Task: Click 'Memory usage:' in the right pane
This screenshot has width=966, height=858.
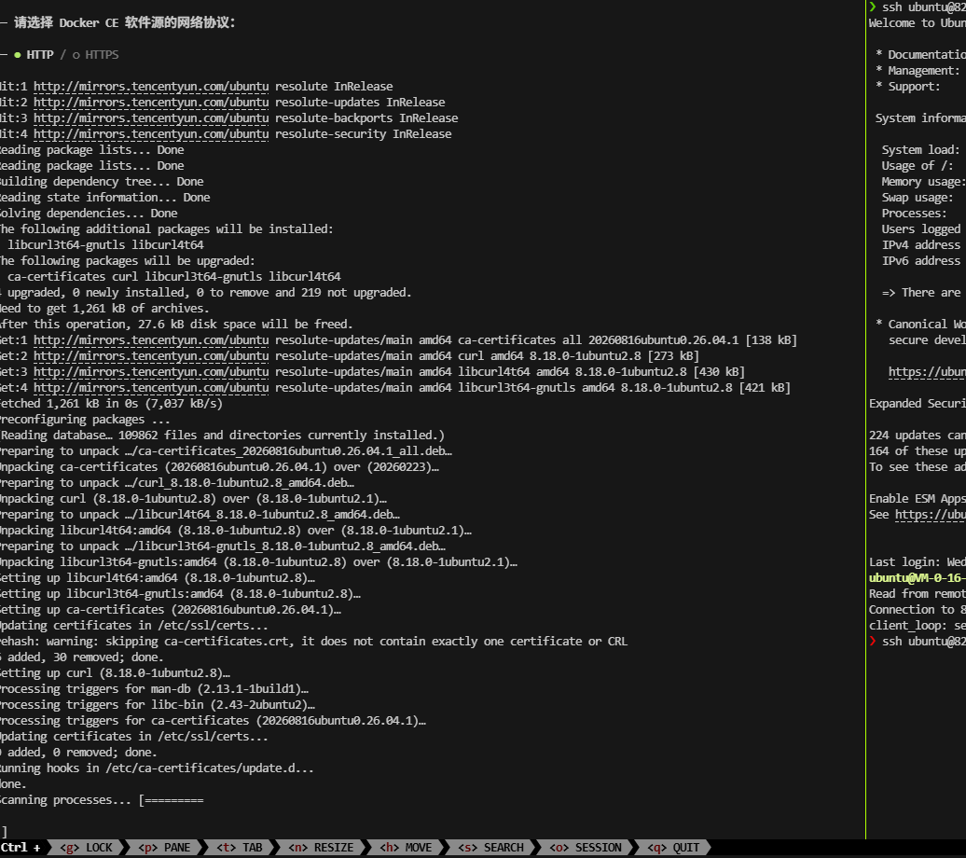Action: [923, 182]
